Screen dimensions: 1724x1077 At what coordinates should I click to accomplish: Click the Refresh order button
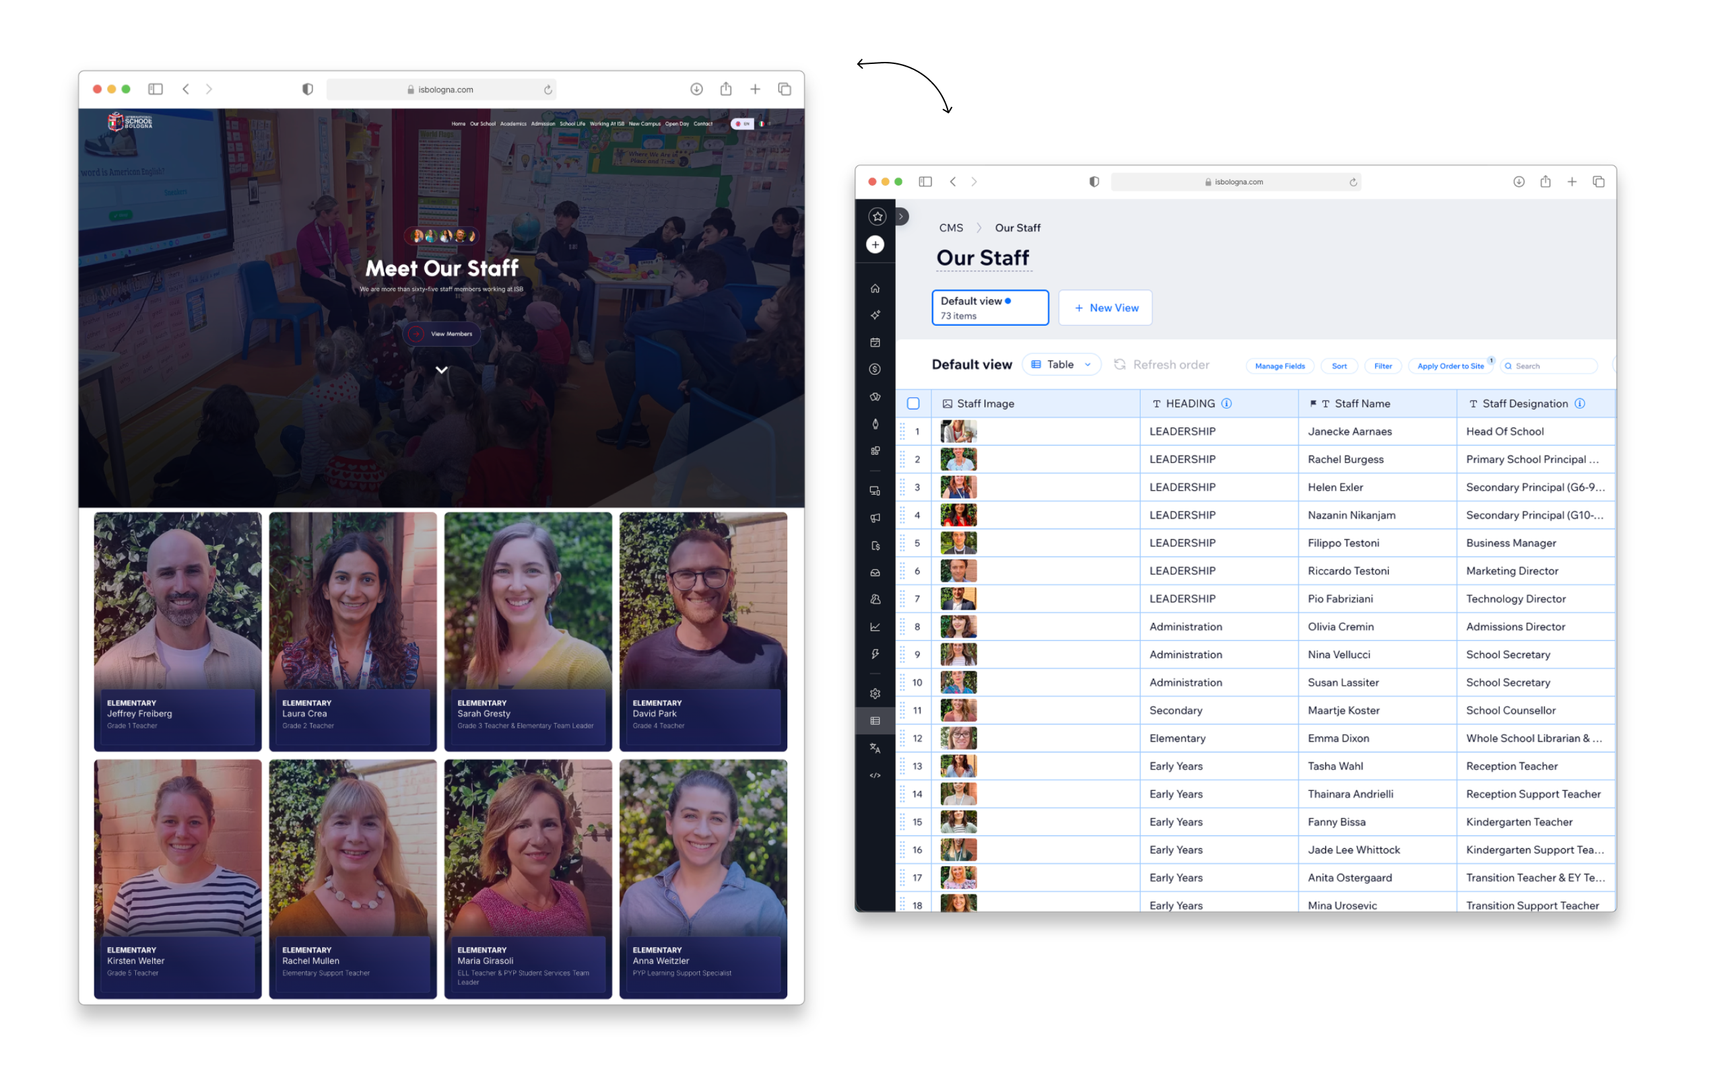click(1161, 365)
